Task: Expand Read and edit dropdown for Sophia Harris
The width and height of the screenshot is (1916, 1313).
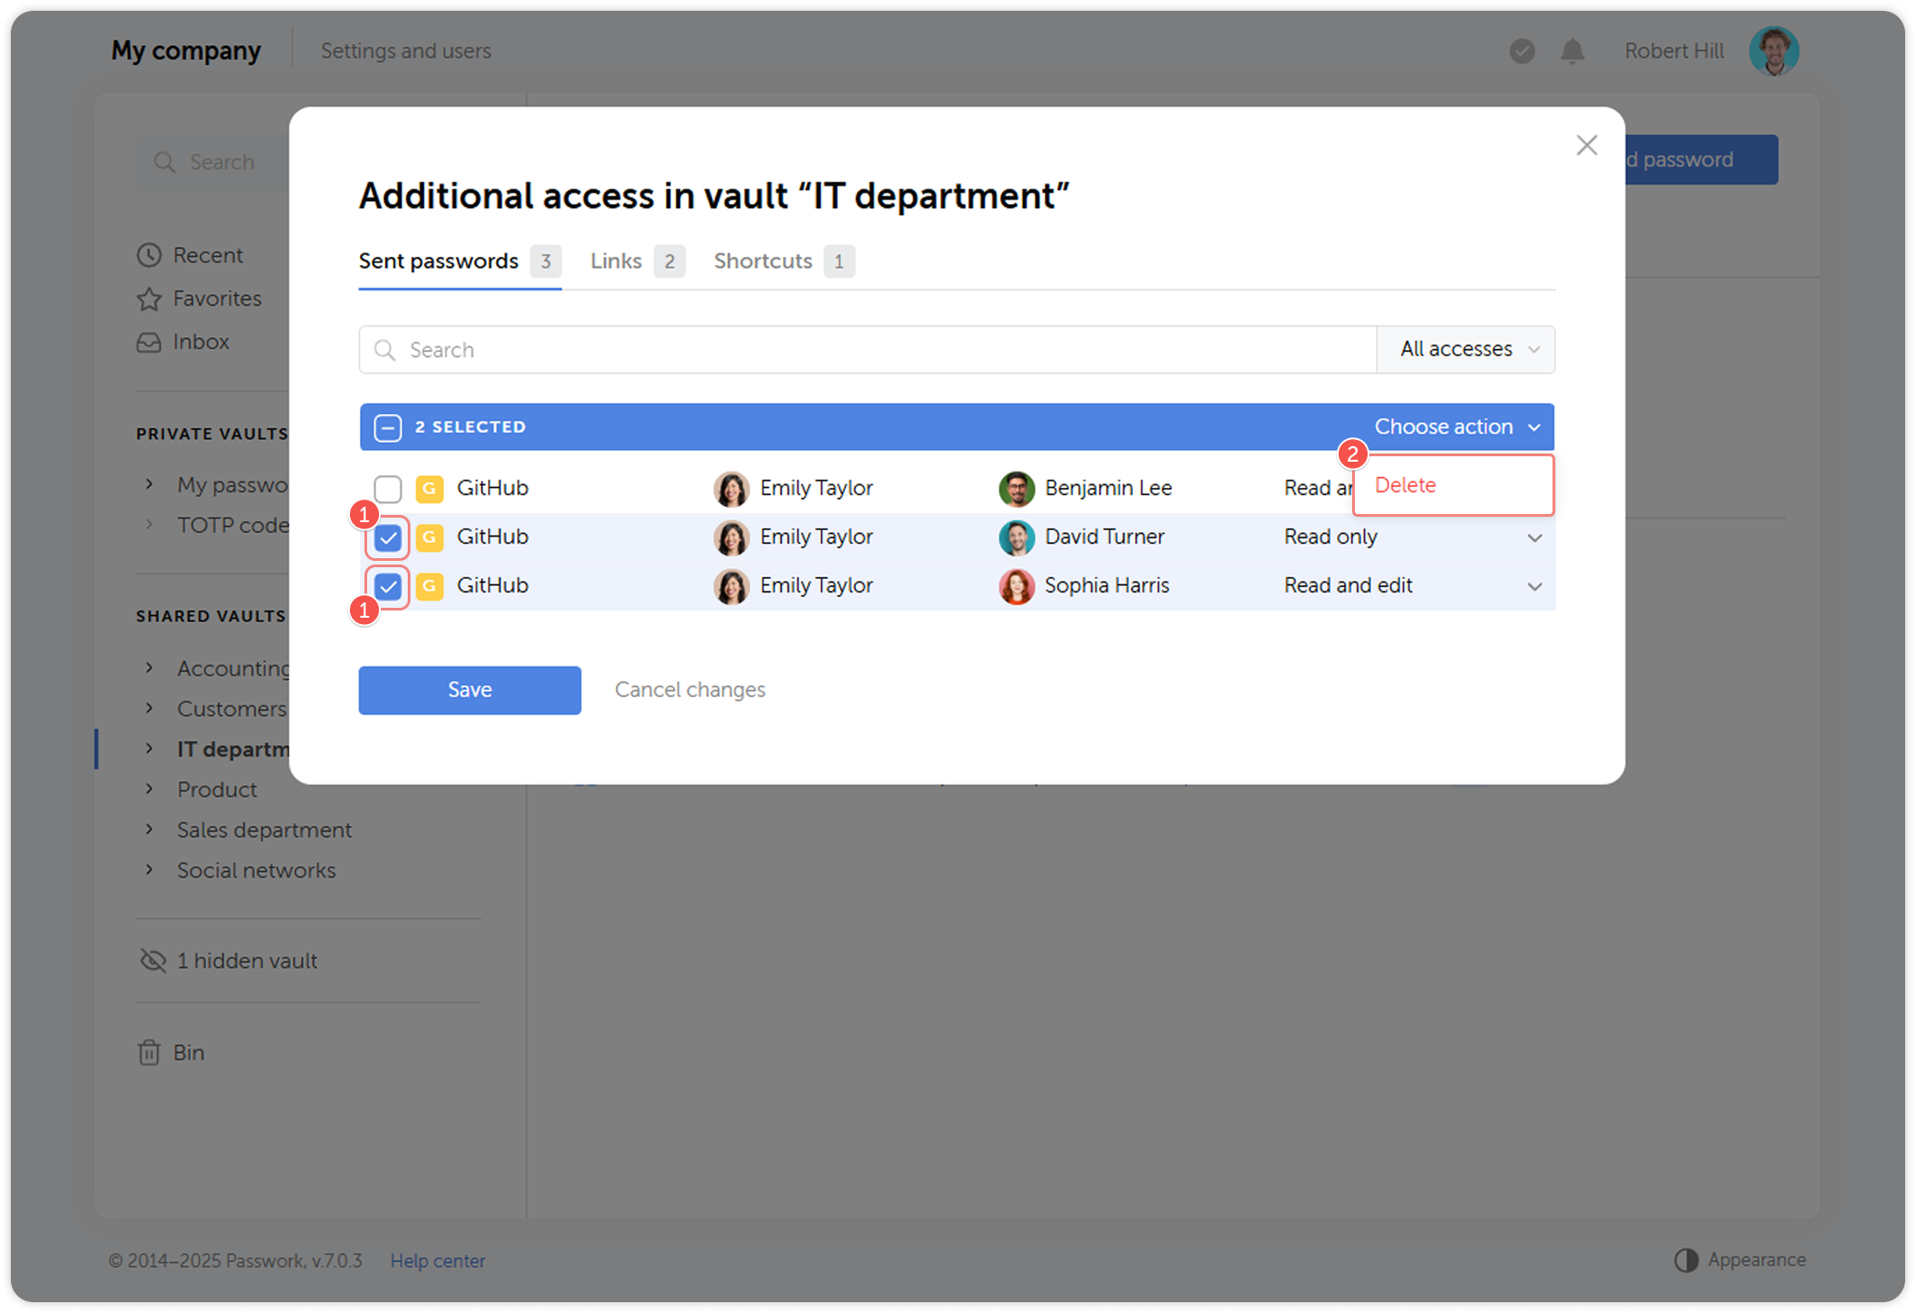Action: click(x=1534, y=587)
